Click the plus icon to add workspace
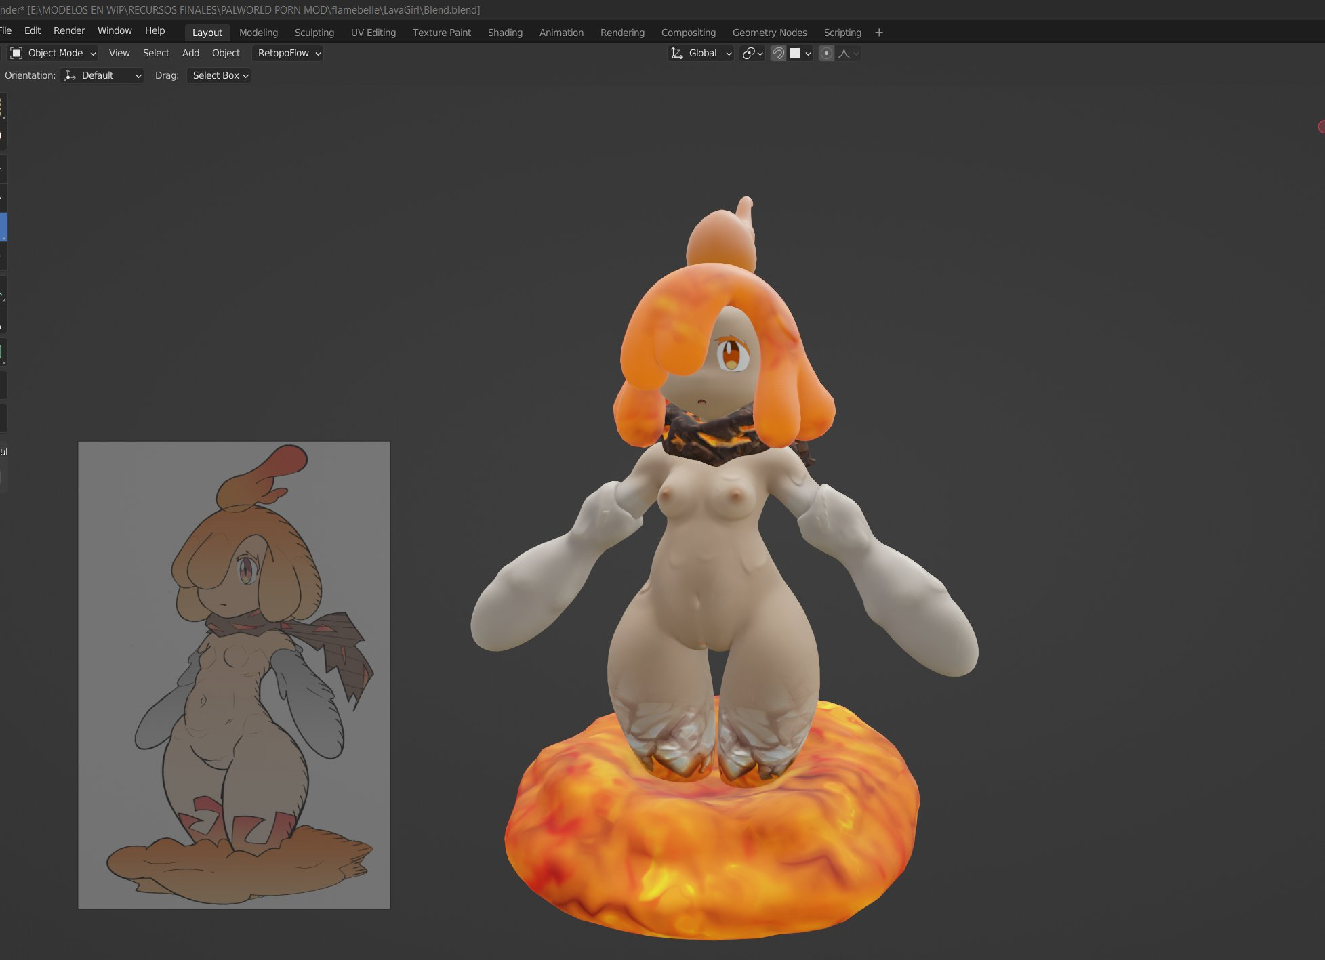1325x960 pixels. pos(879,33)
